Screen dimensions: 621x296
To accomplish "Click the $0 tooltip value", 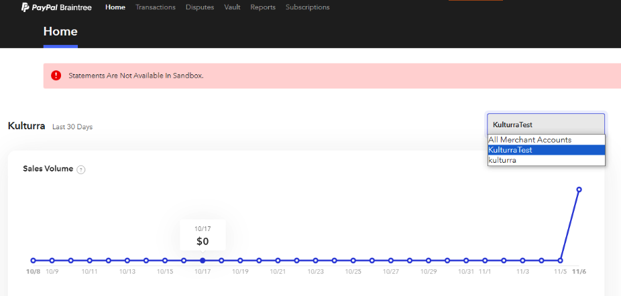I will coord(203,241).
